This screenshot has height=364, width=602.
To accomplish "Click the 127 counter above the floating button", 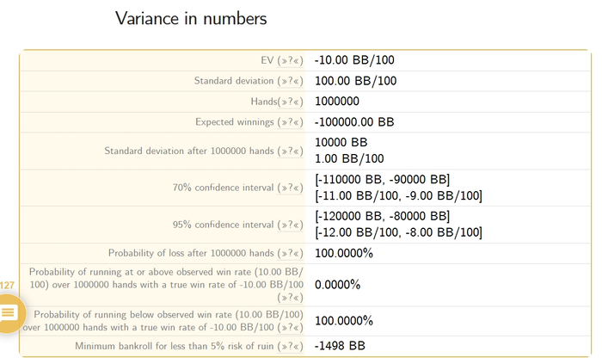I will [7, 285].
